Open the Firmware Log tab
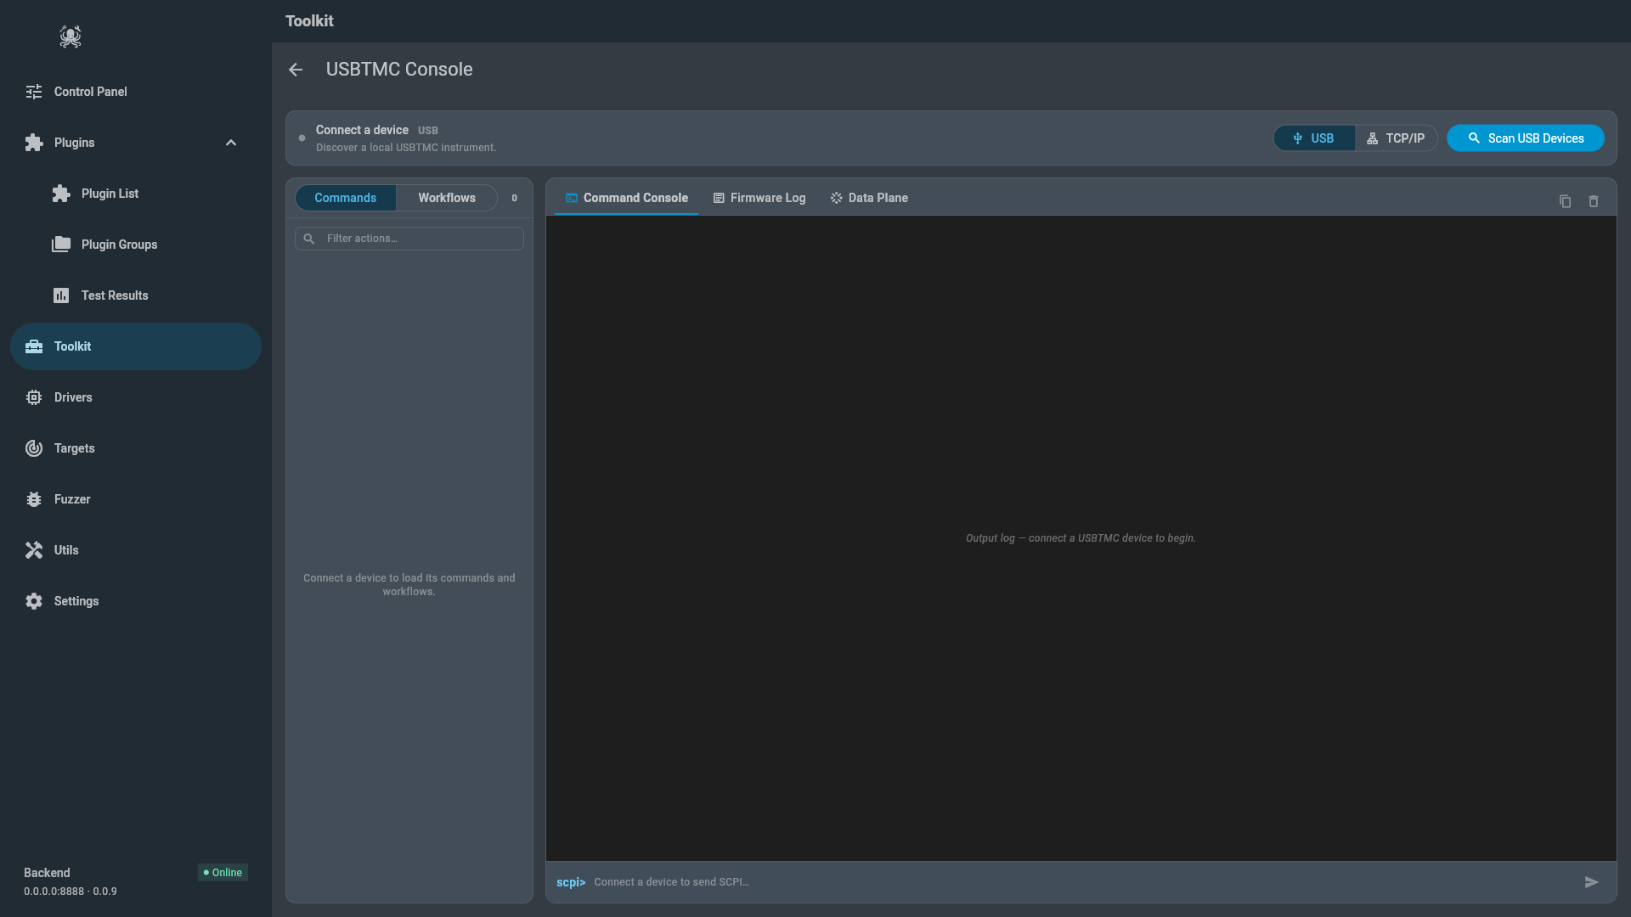The image size is (1631, 917). (x=759, y=198)
